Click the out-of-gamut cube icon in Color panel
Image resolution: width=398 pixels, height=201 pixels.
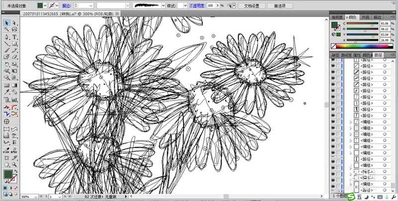coord(333,34)
